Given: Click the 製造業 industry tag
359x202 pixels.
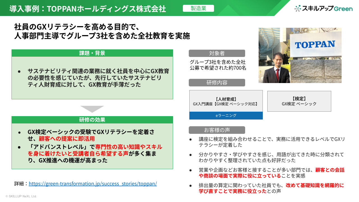Looking at the screenshot, I should coord(198,8).
